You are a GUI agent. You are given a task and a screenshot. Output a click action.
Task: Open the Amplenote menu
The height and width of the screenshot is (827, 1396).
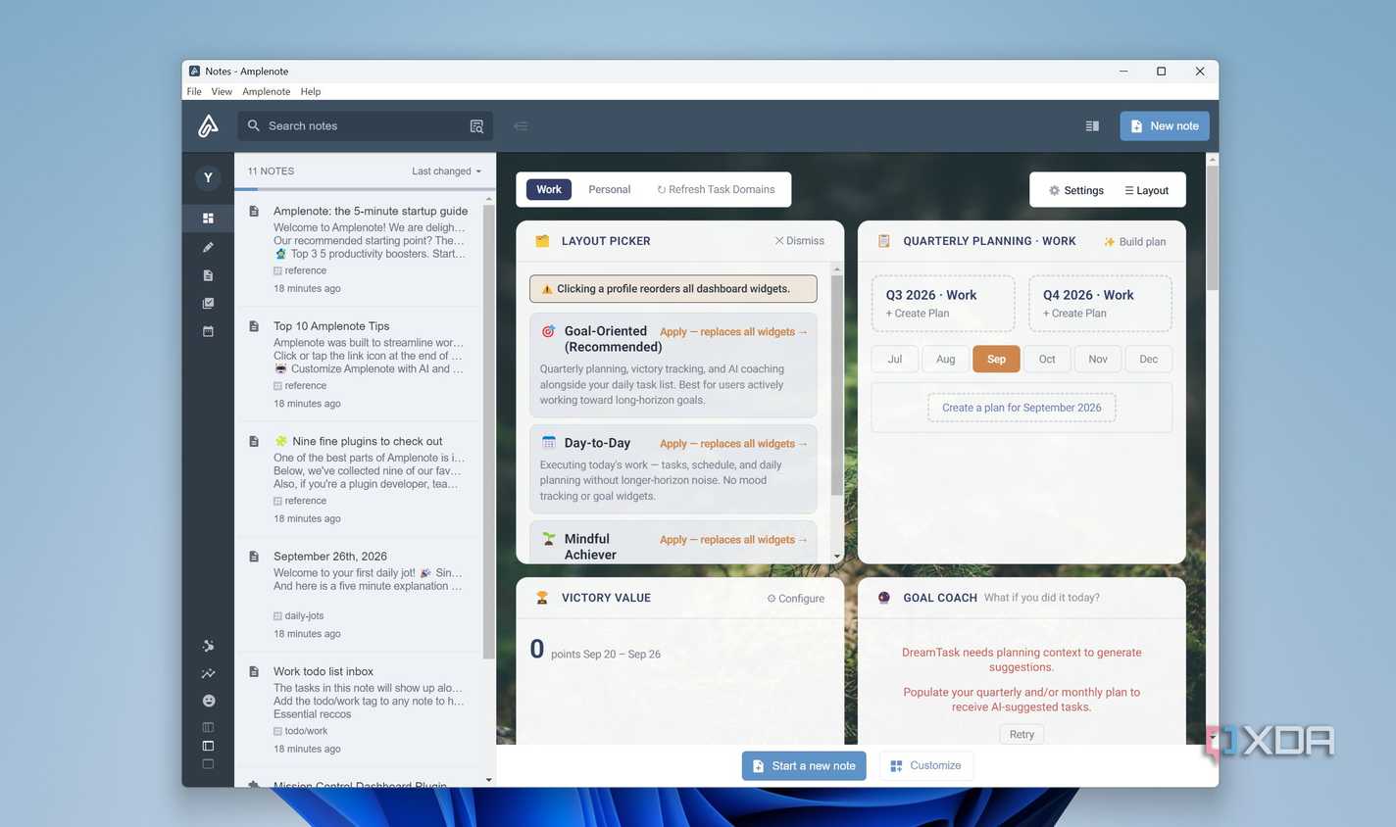[267, 91]
